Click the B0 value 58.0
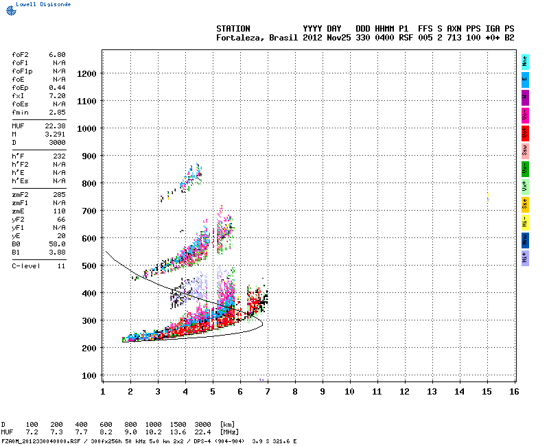Image resolution: width=549 pixels, height=446 pixels. tap(57, 244)
